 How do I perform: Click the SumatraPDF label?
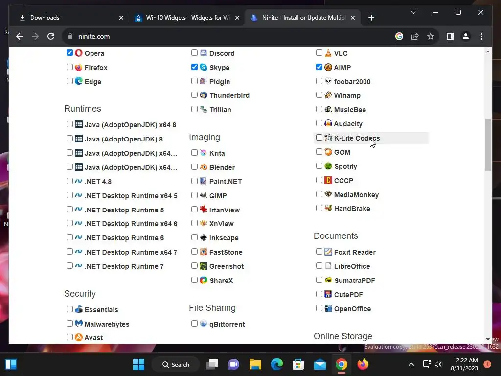tap(355, 281)
